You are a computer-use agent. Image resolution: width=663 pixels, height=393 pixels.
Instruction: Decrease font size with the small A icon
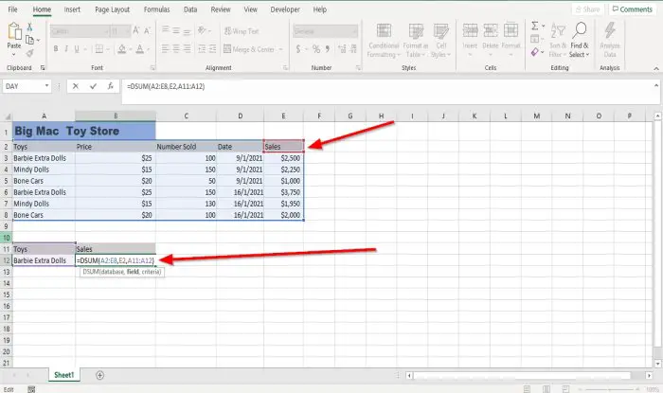147,31
